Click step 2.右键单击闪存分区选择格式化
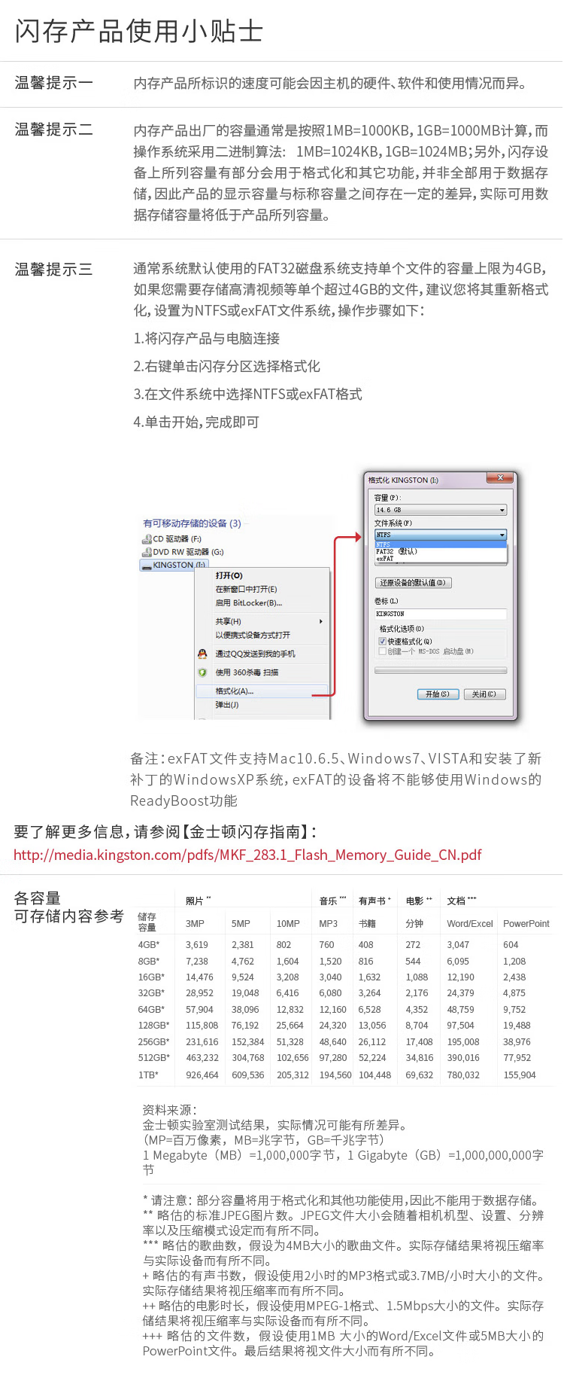 pos(227,366)
